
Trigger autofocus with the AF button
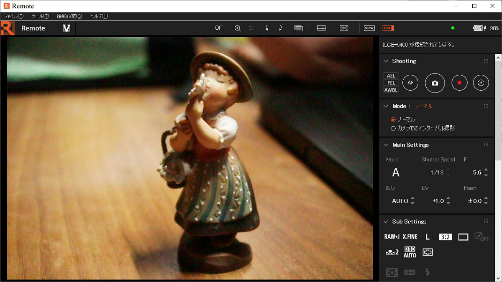[410, 83]
